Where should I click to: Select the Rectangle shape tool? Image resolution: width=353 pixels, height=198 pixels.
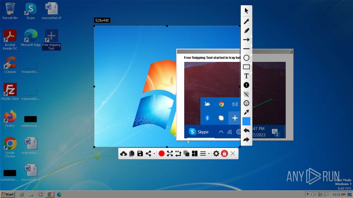[x=246, y=67]
